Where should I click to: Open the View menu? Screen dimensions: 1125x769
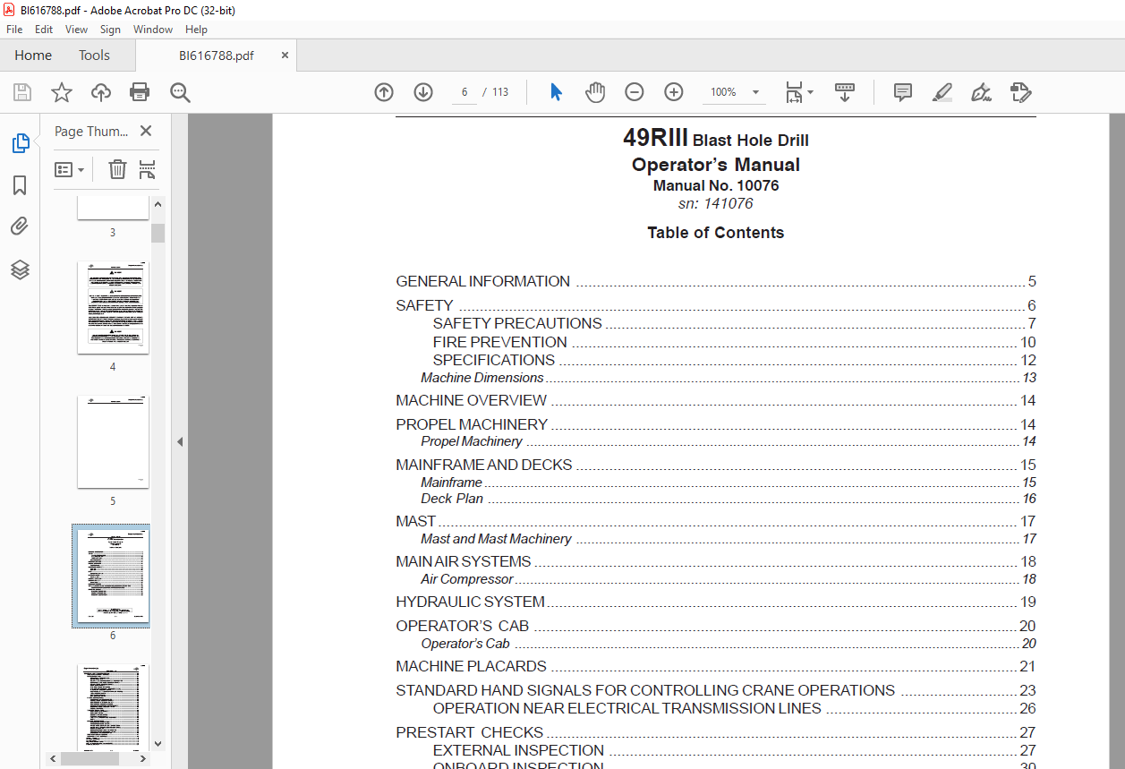[76, 30]
